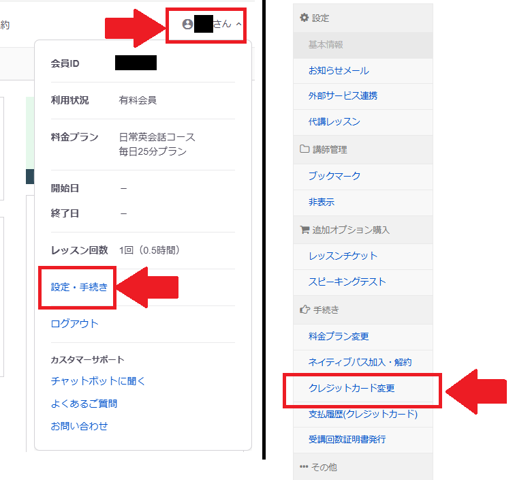515x480 pixels.
Task: Click the gear icon beside 設定
Action: tap(304, 18)
